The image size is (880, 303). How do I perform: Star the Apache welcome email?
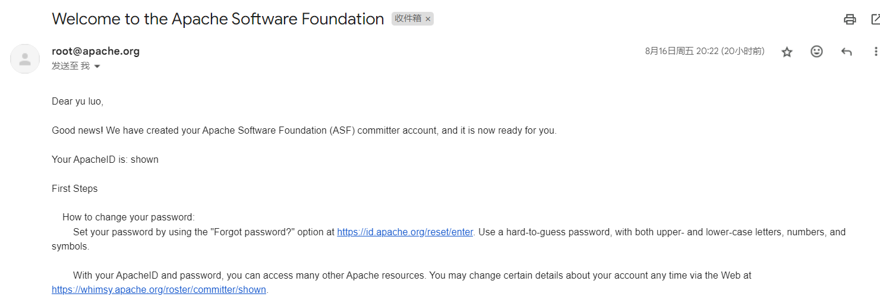[787, 52]
